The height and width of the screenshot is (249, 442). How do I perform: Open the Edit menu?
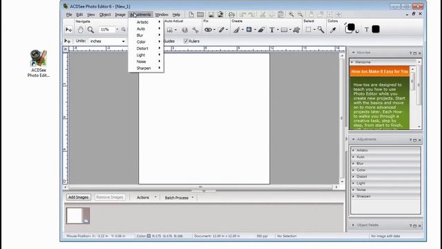(x=79, y=15)
